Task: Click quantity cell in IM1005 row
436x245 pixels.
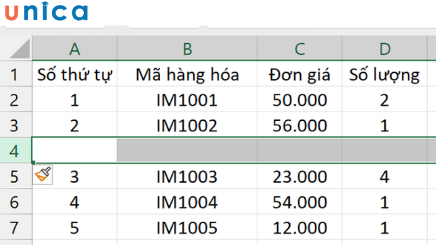Action: coord(385,227)
